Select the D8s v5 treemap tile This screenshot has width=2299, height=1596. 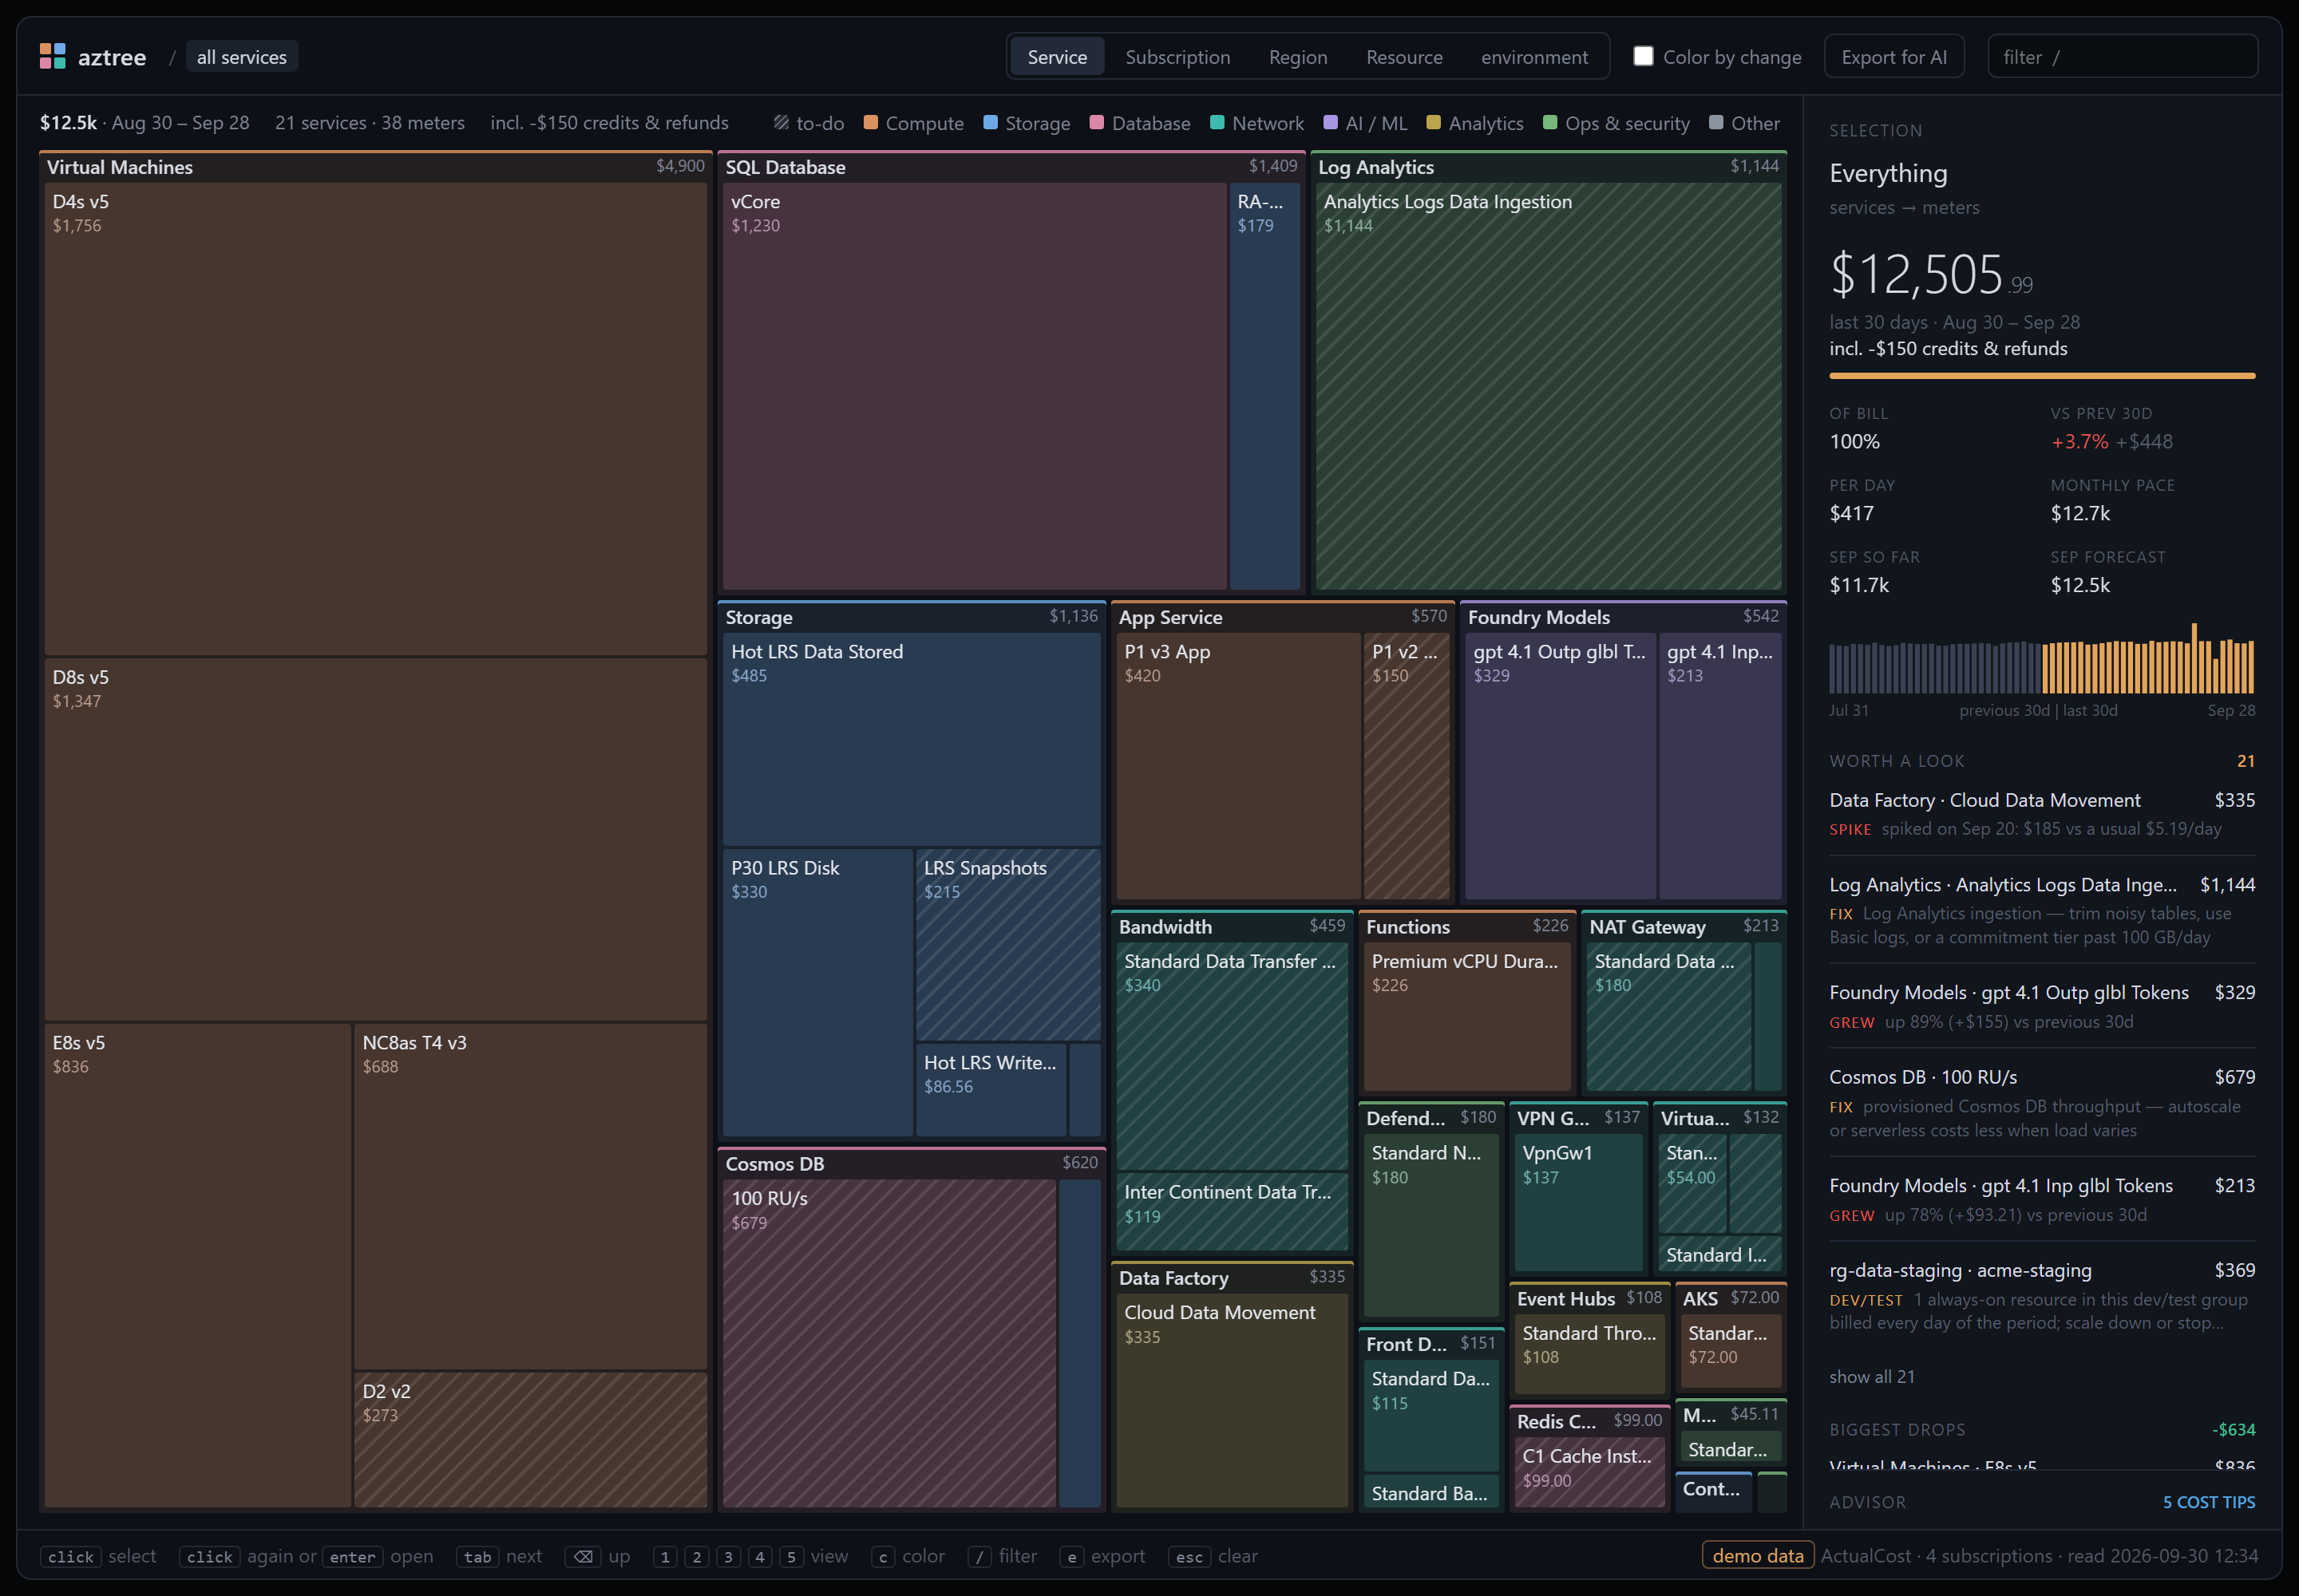376,840
